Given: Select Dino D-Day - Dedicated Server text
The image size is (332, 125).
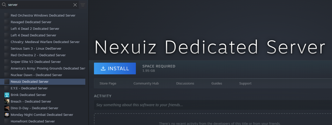Looking at the screenshot, I should (x=34, y=108).
